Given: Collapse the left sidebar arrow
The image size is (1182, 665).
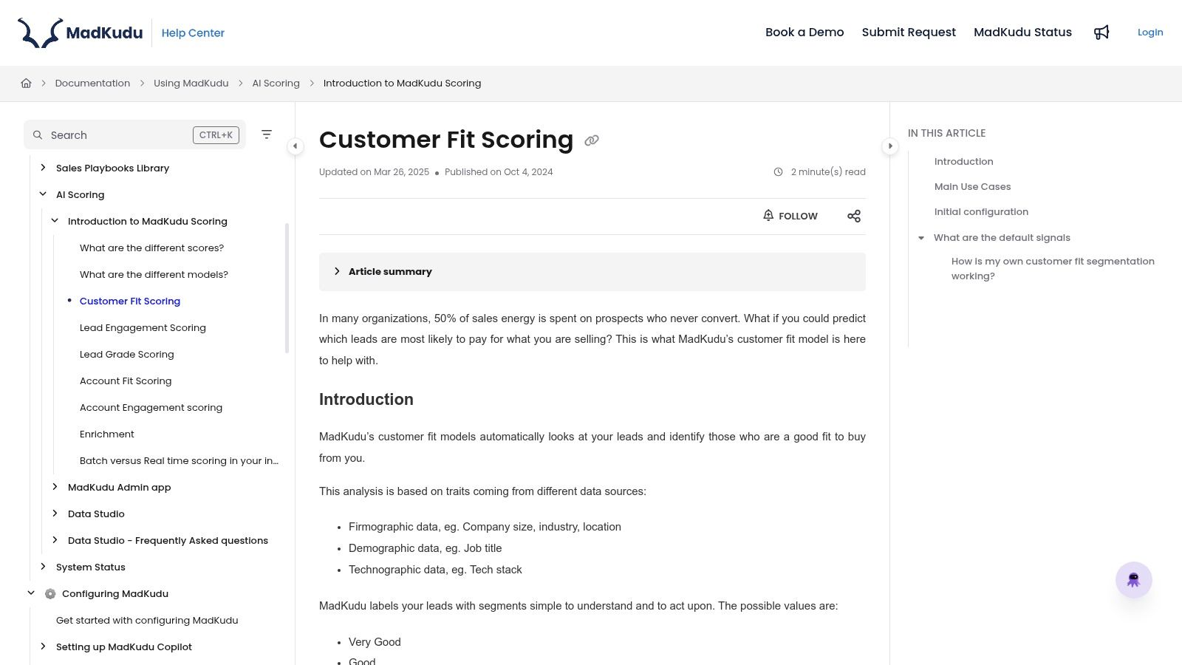Looking at the screenshot, I should pos(295,146).
